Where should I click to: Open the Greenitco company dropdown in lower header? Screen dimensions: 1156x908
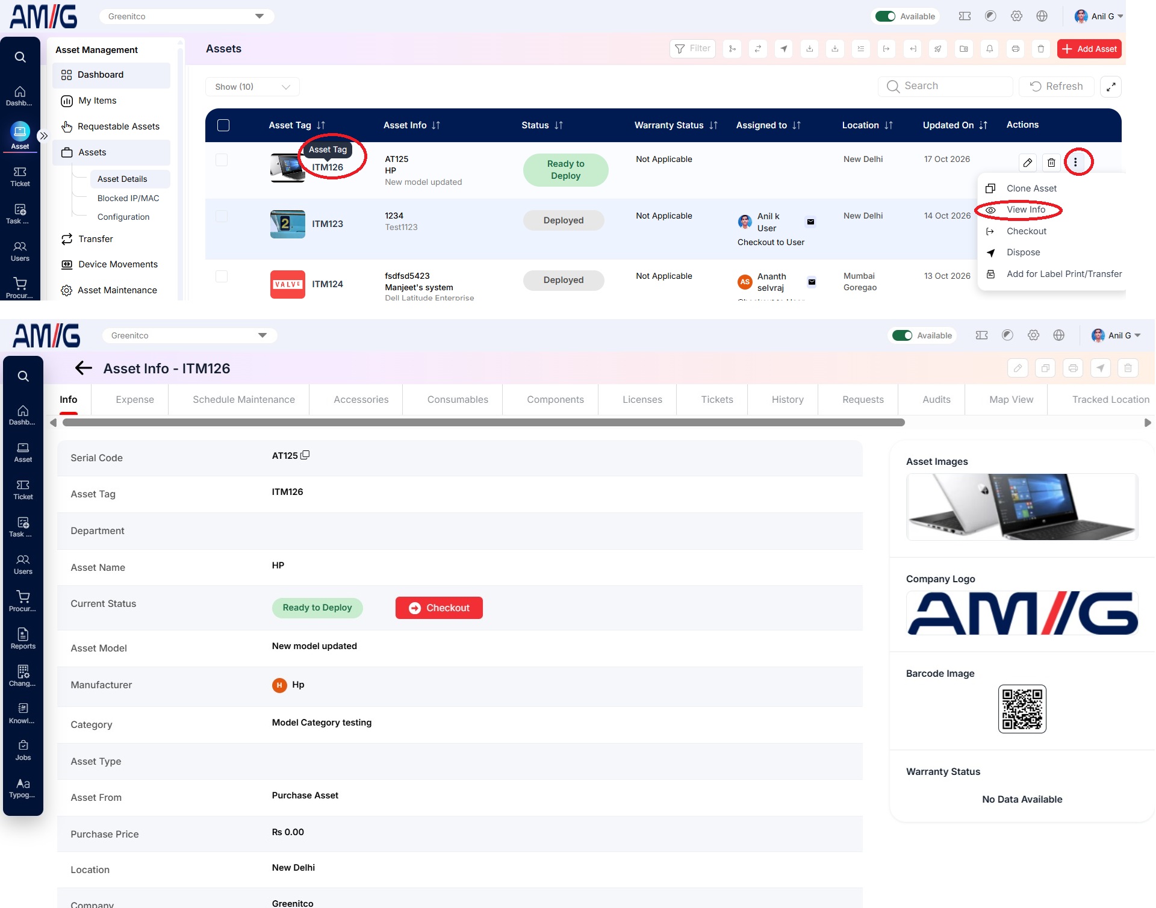pos(190,335)
